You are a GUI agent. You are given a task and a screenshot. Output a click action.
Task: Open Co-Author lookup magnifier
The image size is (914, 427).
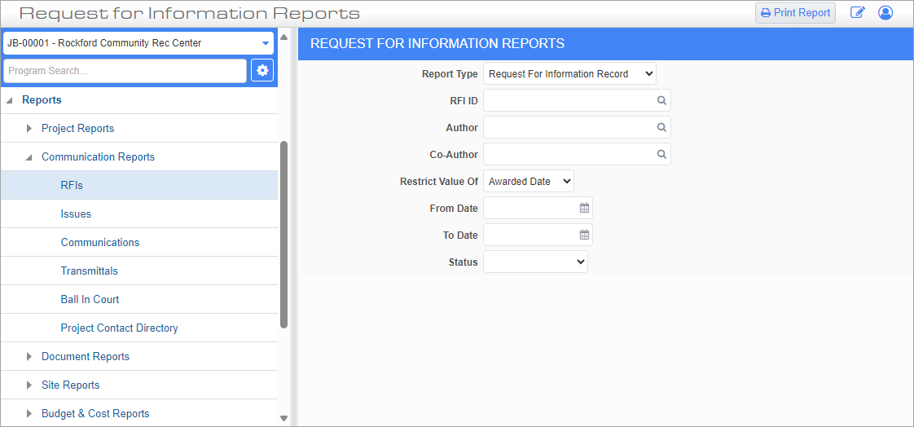tap(661, 154)
